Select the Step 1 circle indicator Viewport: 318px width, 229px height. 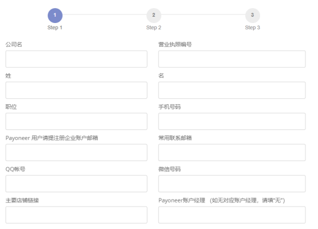click(x=55, y=16)
